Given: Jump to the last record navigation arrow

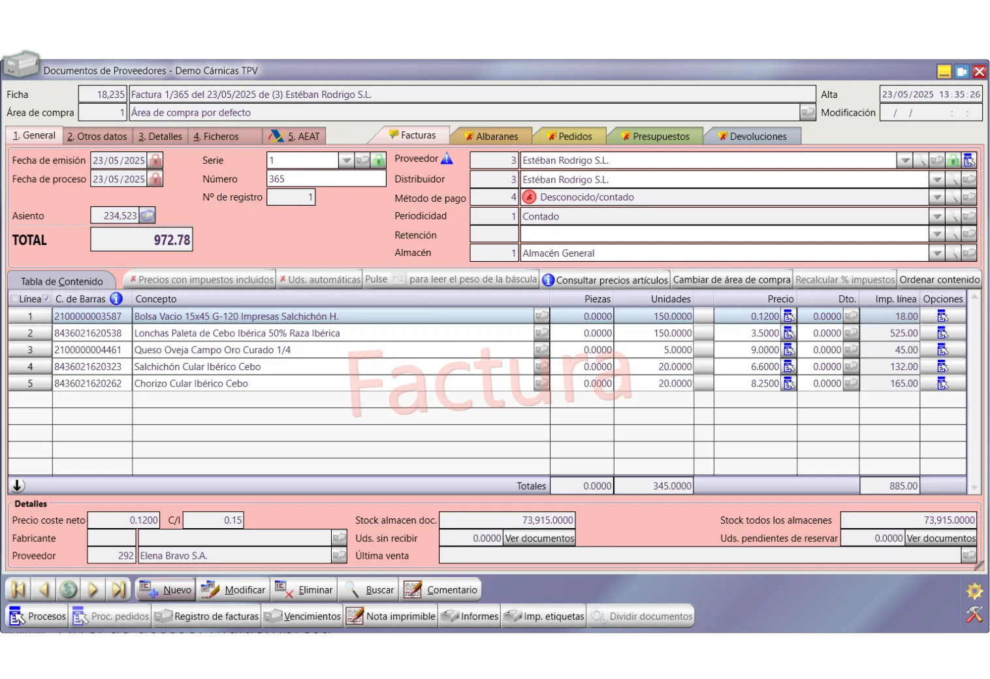Looking at the screenshot, I should click(118, 590).
